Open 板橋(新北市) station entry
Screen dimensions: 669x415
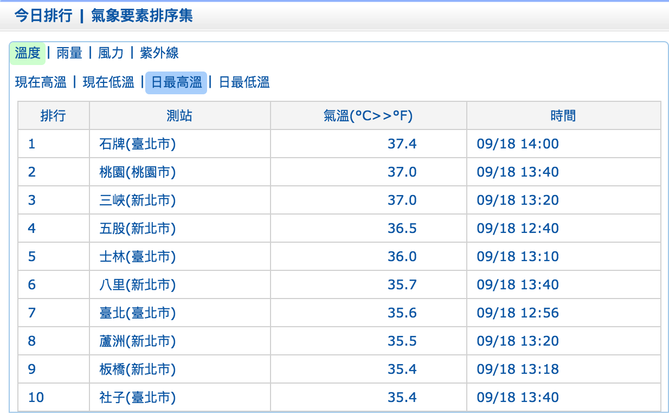(138, 369)
